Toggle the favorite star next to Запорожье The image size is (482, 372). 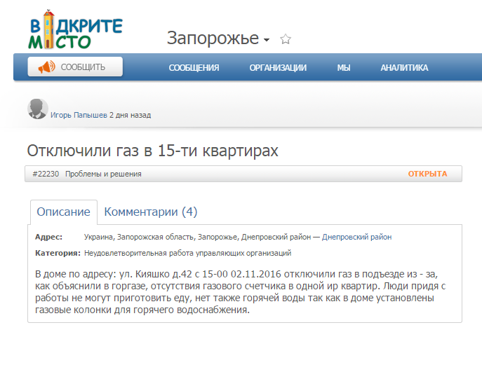point(286,39)
